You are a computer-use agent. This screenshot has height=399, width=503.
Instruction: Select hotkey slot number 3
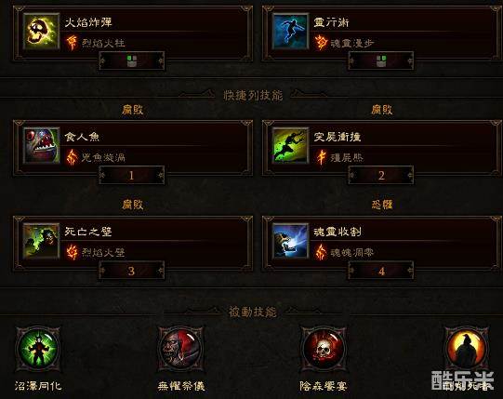click(x=131, y=271)
